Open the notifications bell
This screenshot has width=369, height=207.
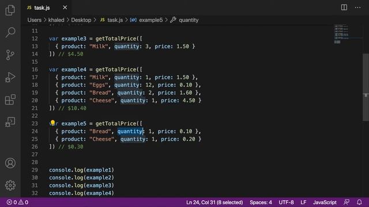coord(359,202)
